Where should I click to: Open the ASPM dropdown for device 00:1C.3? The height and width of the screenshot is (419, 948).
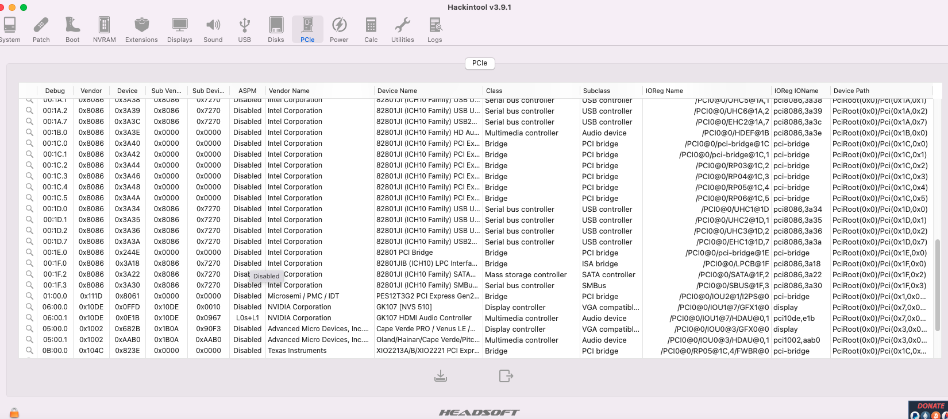(x=248, y=176)
